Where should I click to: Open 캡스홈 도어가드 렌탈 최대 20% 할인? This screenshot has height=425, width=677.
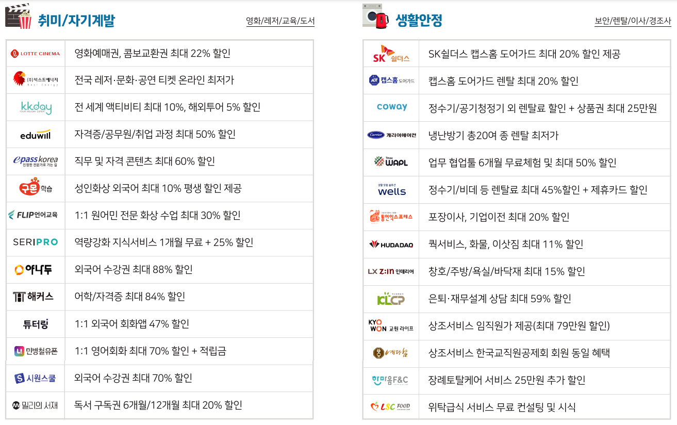click(503, 81)
